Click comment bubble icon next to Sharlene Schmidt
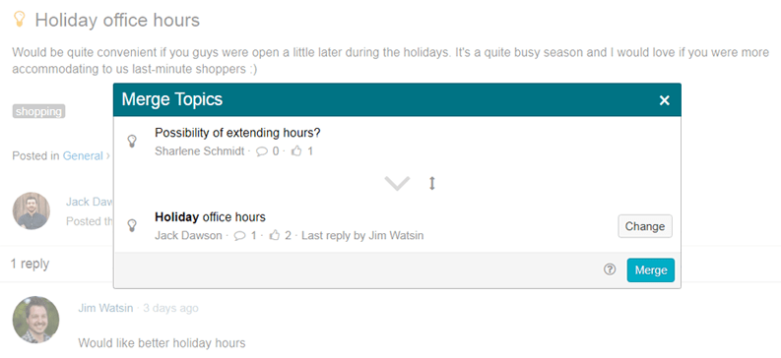The image size is (781, 358). 262,151
